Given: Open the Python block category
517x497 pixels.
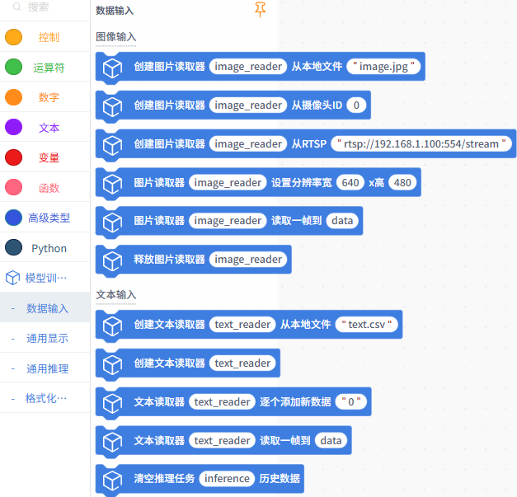Looking at the screenshot, I should 48,248.
